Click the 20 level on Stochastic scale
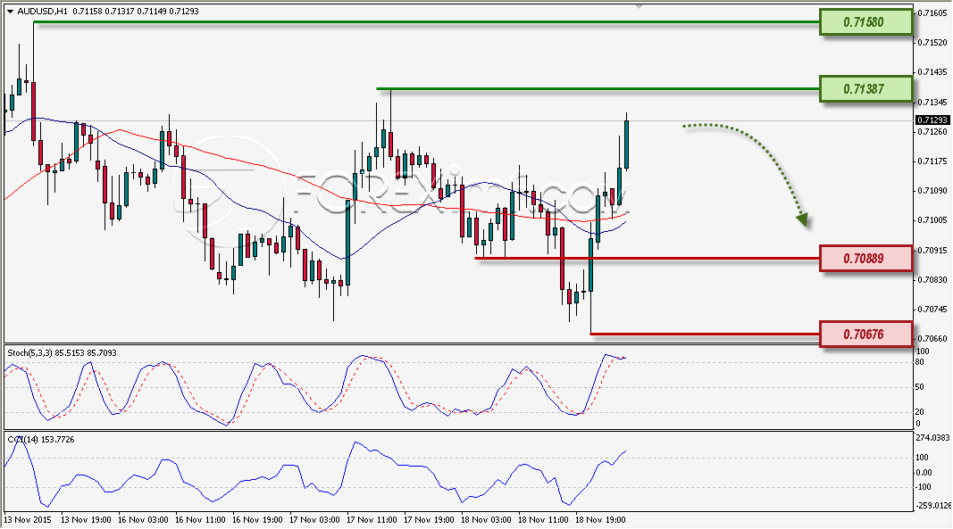This screenshot has height=529, width=953. click(920, 412)
